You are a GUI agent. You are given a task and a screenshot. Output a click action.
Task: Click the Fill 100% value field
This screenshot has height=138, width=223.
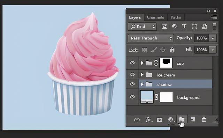(201, 50)
